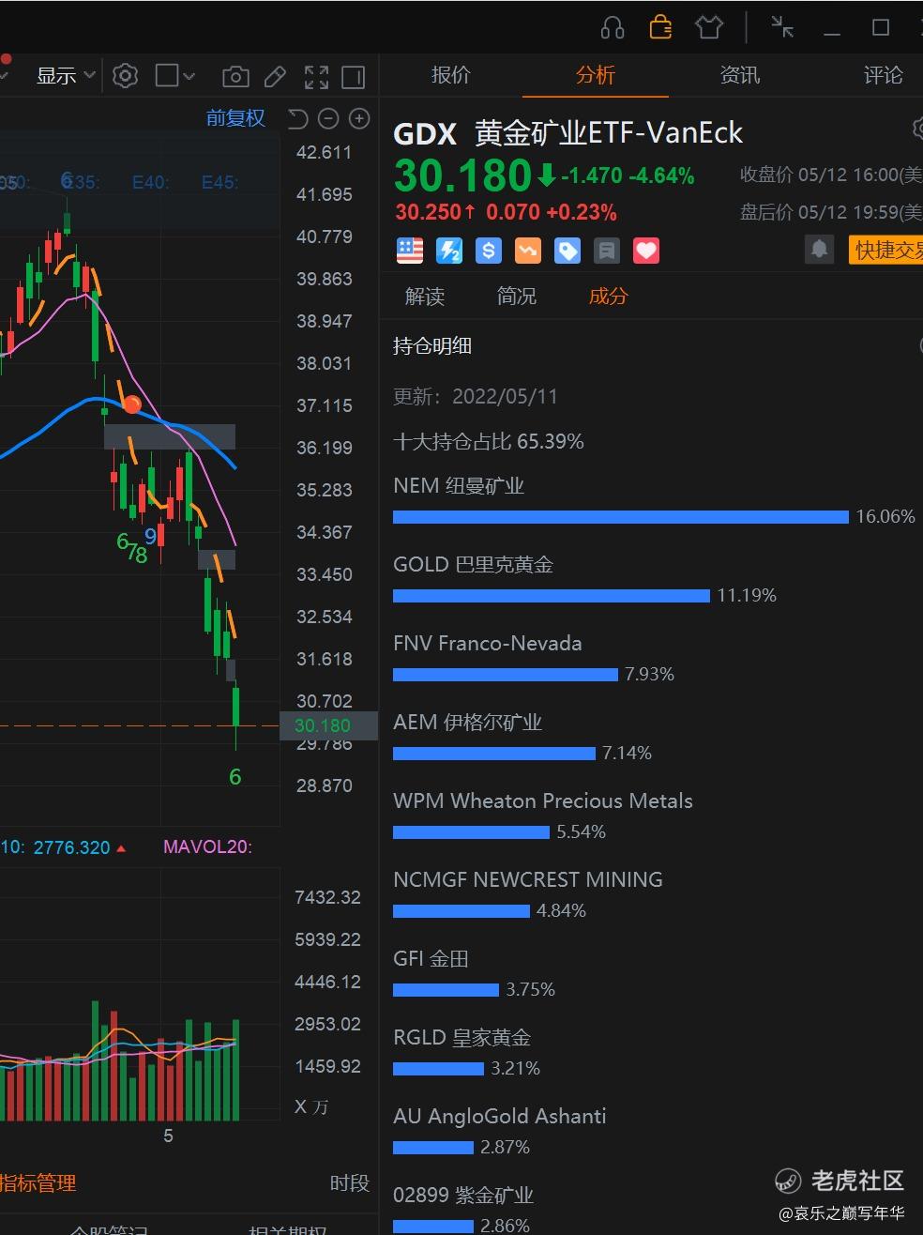Click the US flag market icon
The image size is (923, 1235).
click(x=410, y=251)
